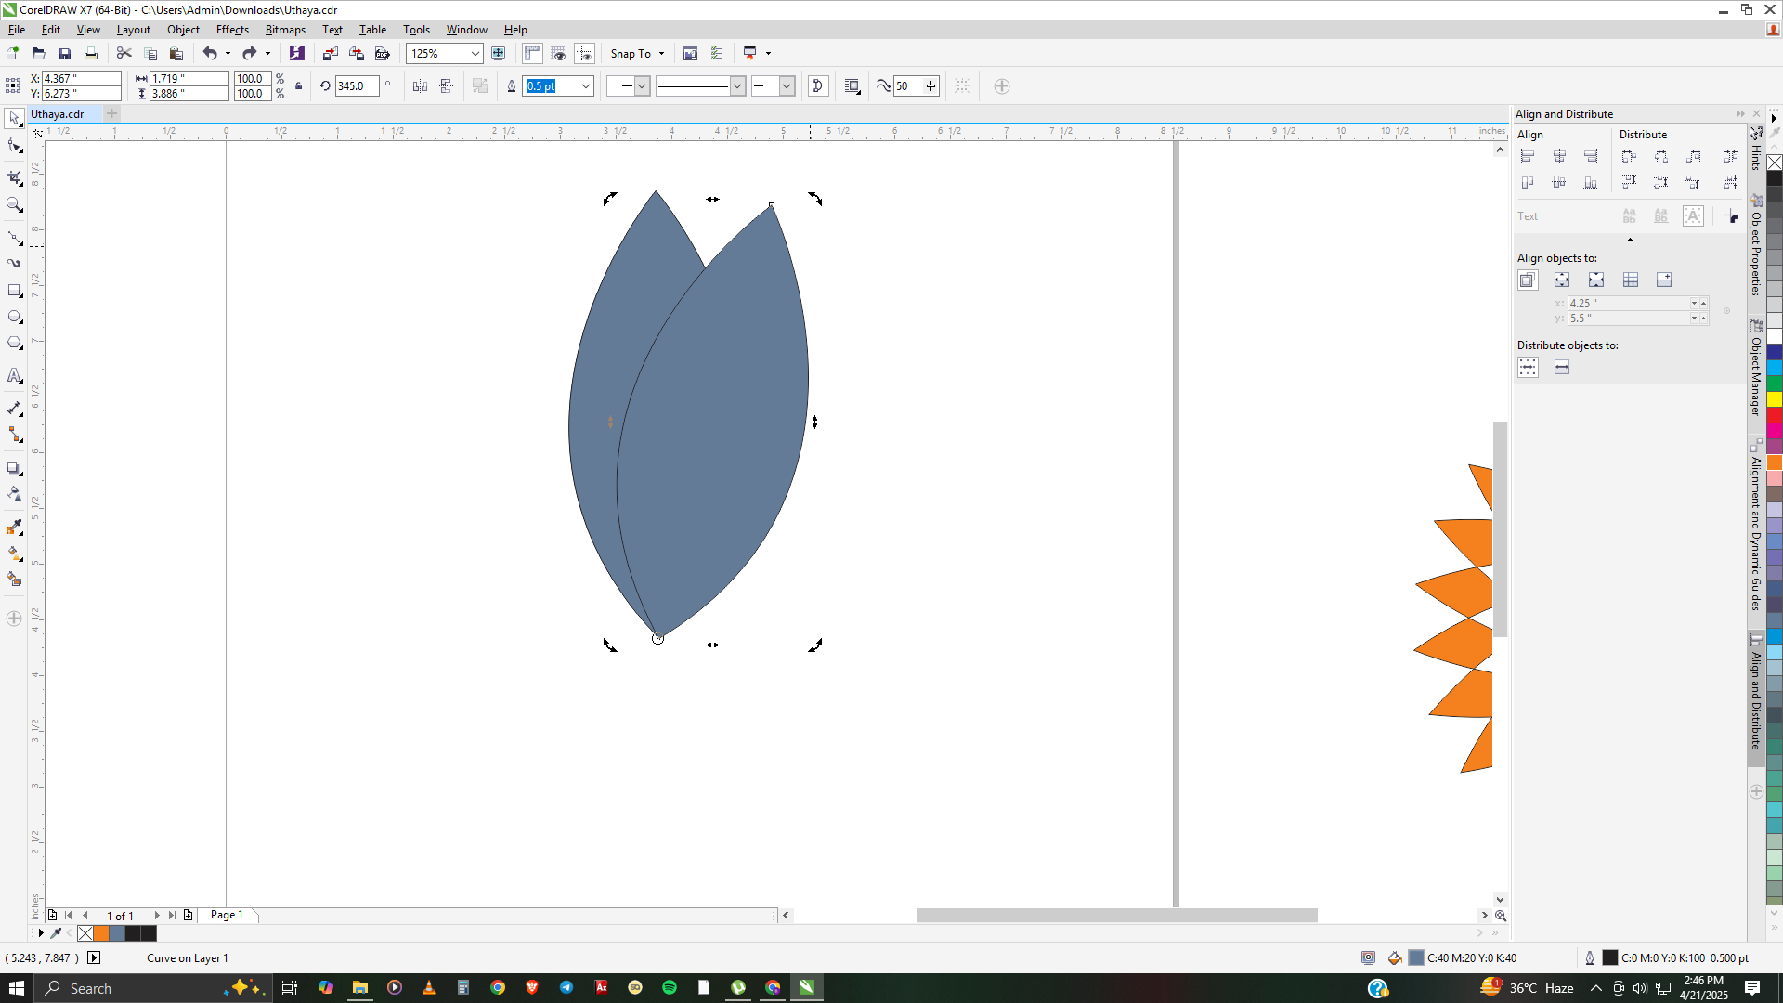1783x1003 pixels.
Task: Select the Ellipse tool
Action: [x=14, y=317]
